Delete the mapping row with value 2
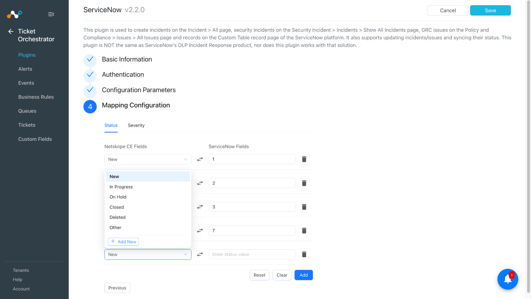 click(x=304, y=183)
